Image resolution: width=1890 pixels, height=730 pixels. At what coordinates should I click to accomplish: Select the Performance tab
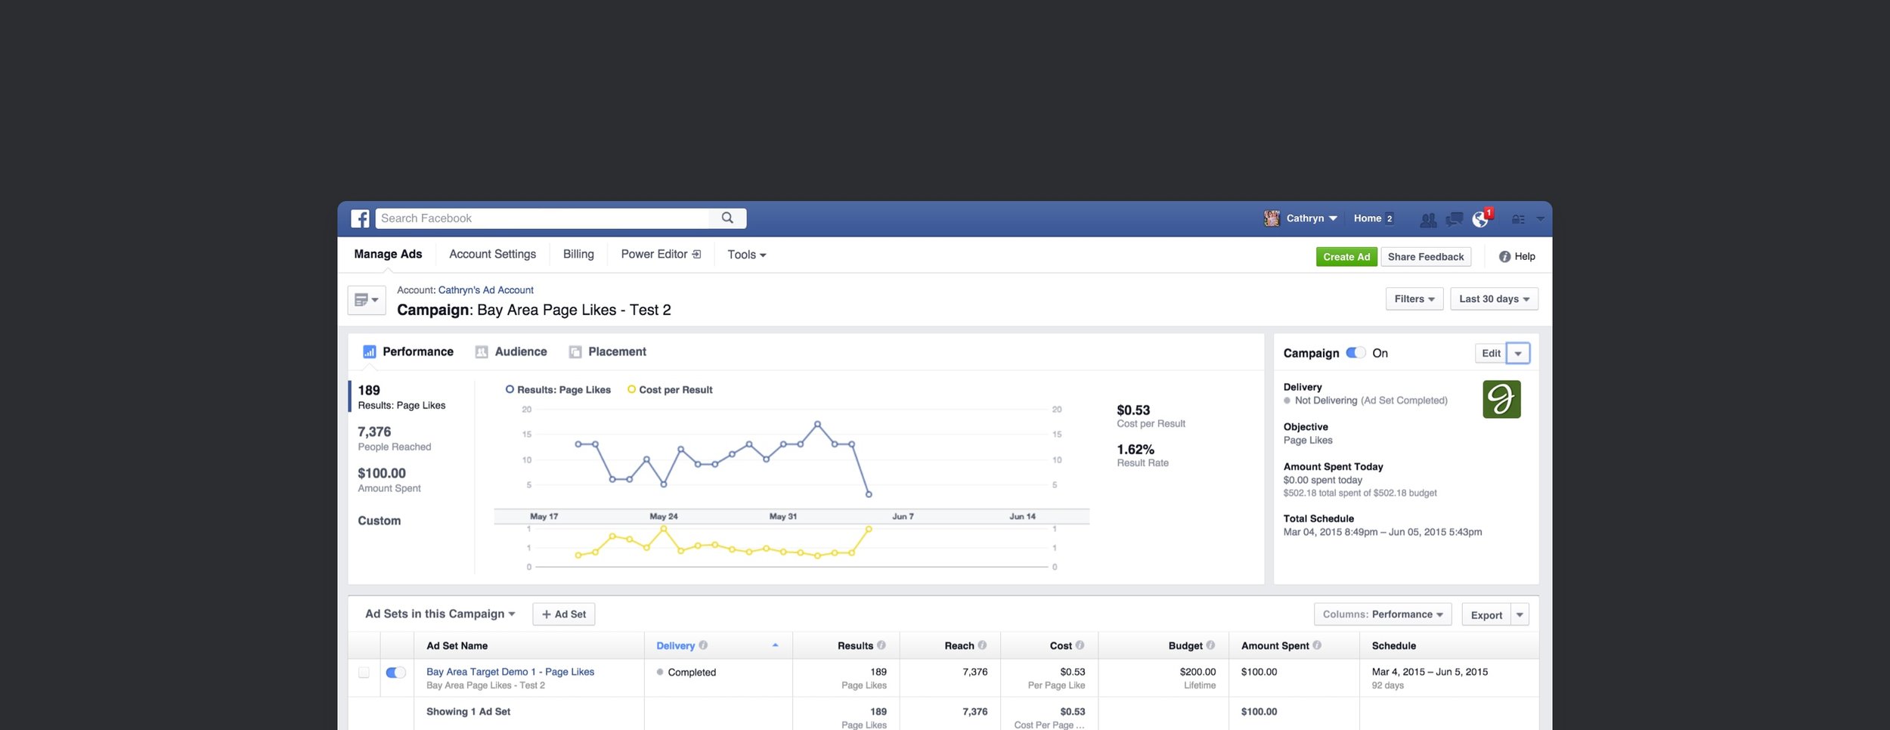pos(408,352)
